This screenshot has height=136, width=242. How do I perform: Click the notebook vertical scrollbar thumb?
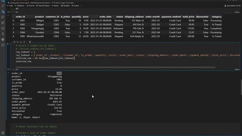click(241, 87)
